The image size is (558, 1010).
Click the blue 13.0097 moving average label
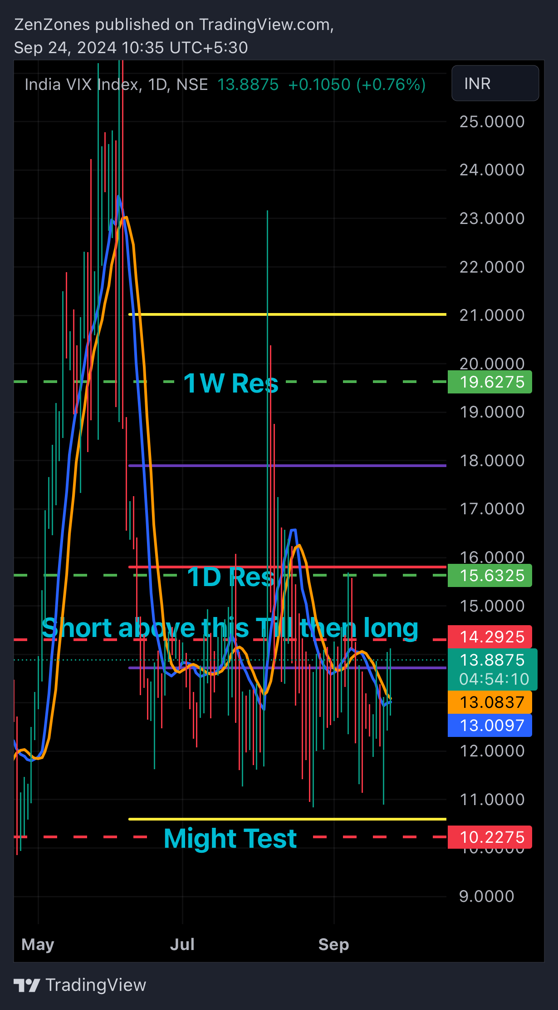pyautogui.click(x=490, y=726)
